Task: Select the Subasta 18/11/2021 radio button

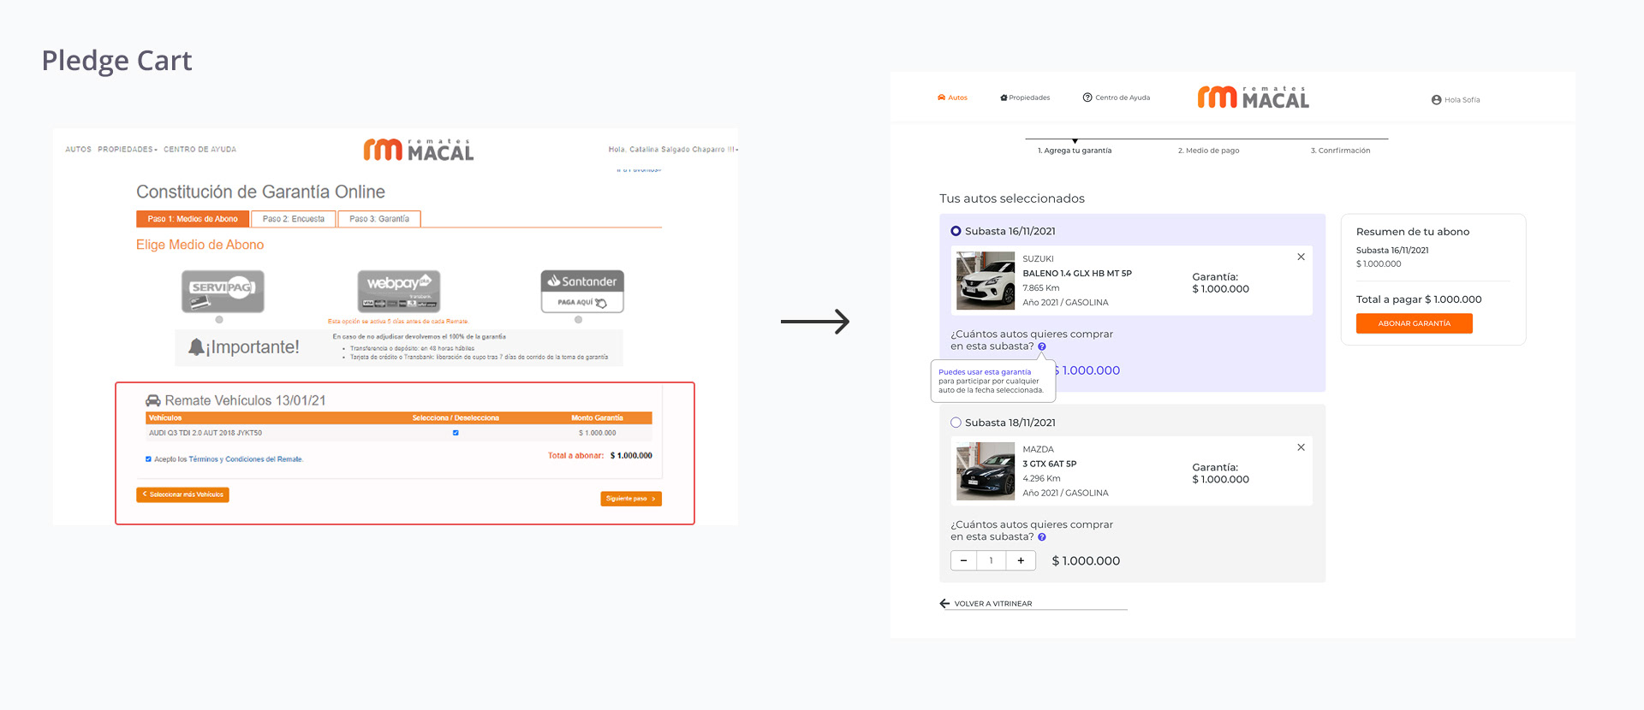Action: pos(956,423)
